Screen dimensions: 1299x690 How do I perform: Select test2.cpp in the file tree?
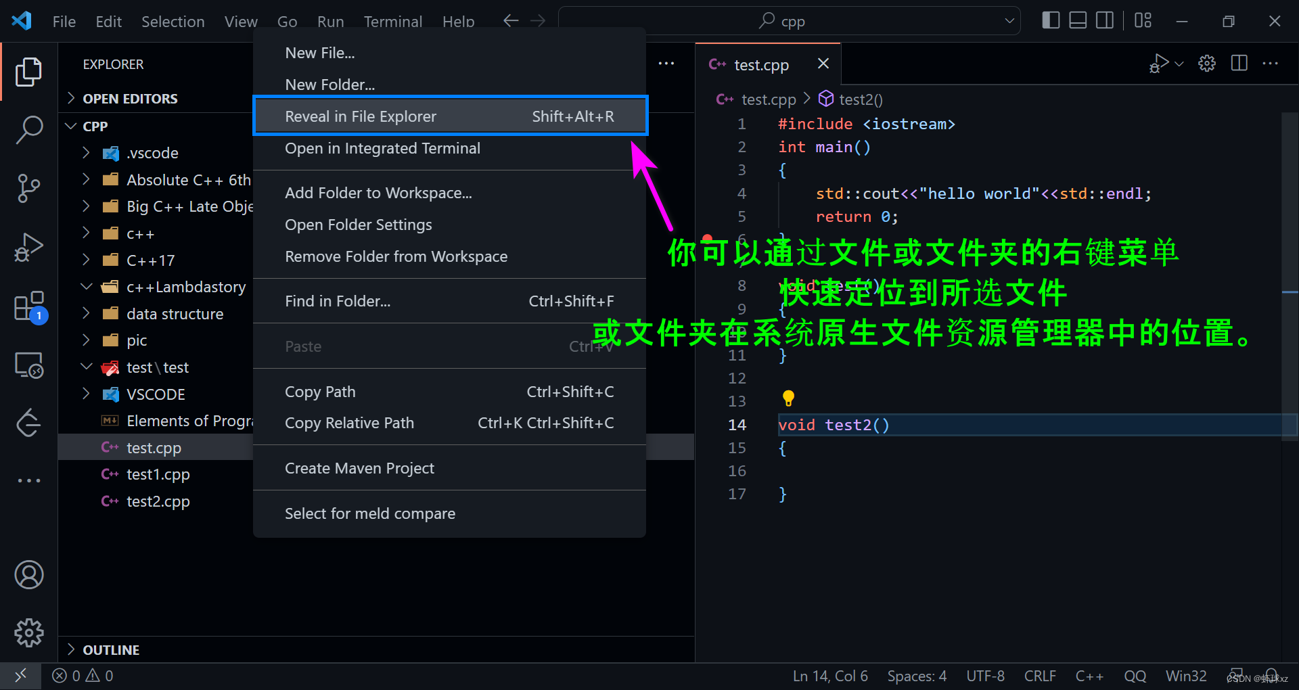158,501
